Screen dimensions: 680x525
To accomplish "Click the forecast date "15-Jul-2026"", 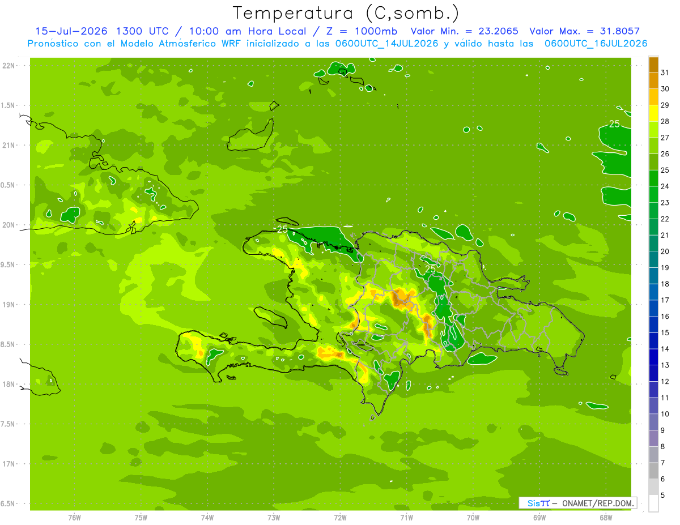I will pos(72,31).
